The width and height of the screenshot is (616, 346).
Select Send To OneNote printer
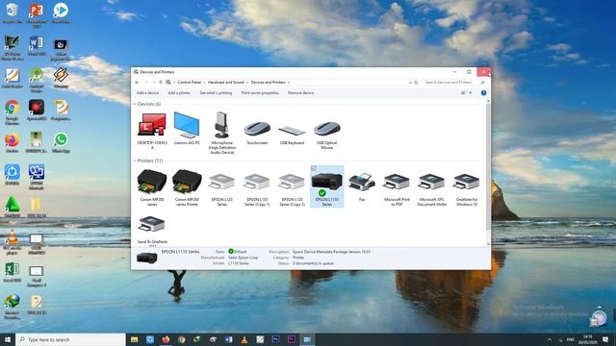[152, 230]
